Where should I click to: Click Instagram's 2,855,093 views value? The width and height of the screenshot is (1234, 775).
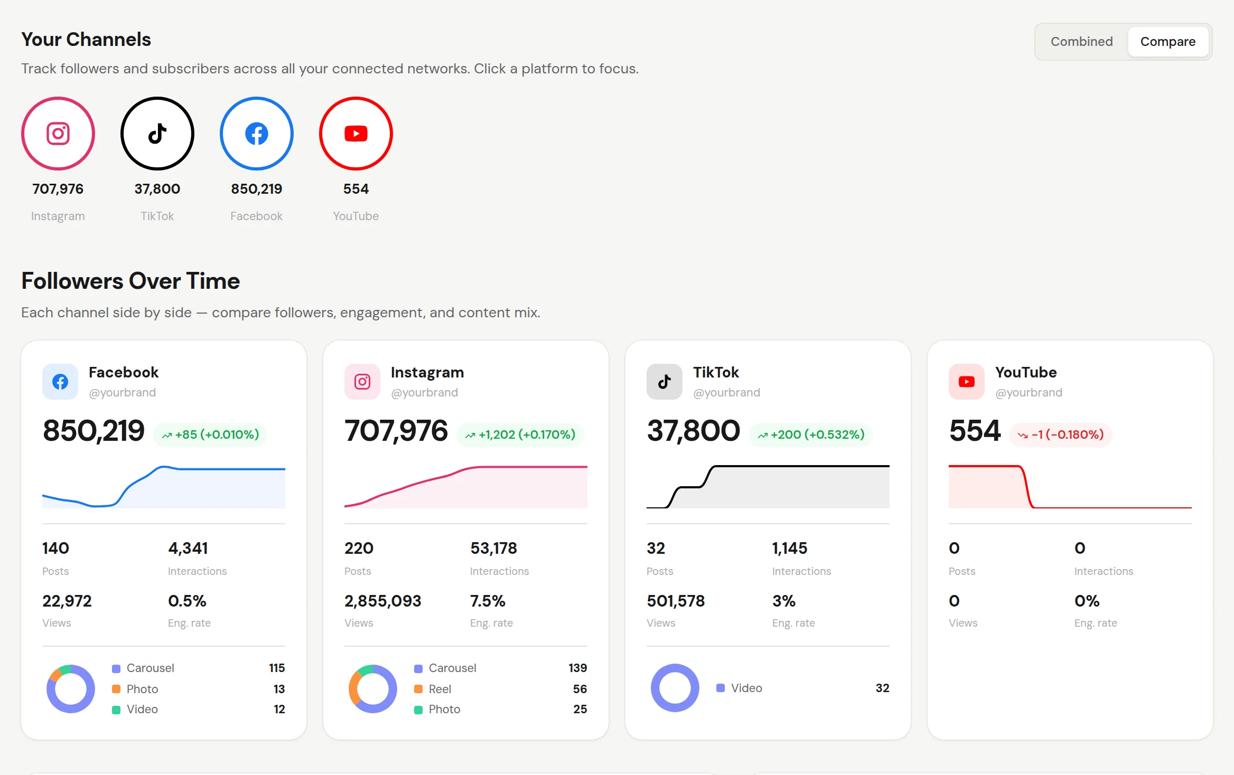click(x=383, y=601)
